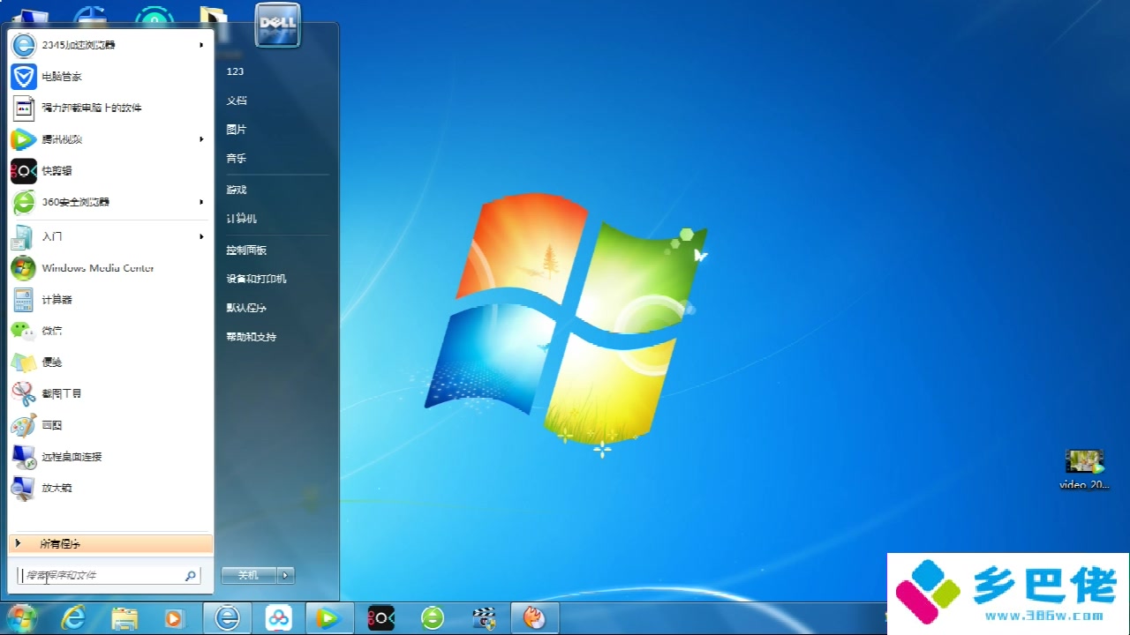Open the 计算器 calculator program
Viewport: 1130px width, 635px height.
click(110, 300)
